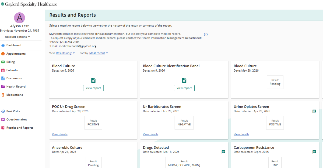Click the email medicalrecords@gaylord.org

tap(78, 46)
